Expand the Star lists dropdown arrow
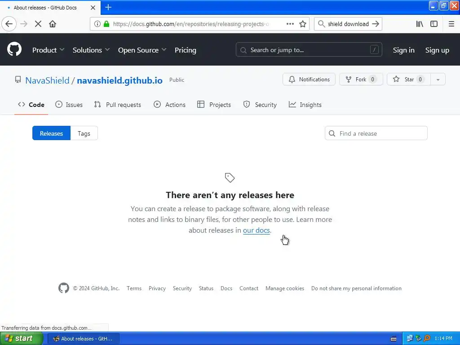The image size is (460, 345). click(x=438, y=80)
